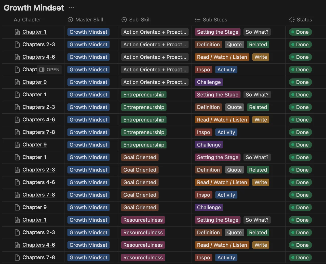Click 'Activity' tag in Resourcefulness row
This screenshot has height=264, width=326.
point(226,257)
